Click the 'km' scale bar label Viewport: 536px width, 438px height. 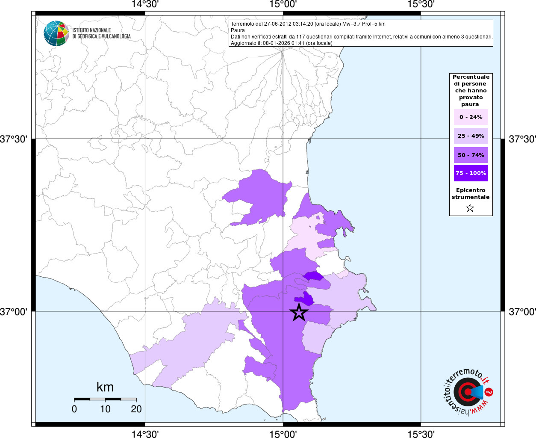tap(105, 387)
